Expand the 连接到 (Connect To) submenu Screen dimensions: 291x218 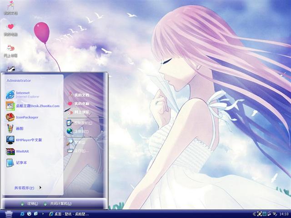(85, 131)
